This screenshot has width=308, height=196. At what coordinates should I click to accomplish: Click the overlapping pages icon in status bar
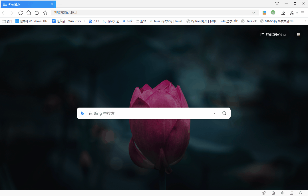coord(291,193)
